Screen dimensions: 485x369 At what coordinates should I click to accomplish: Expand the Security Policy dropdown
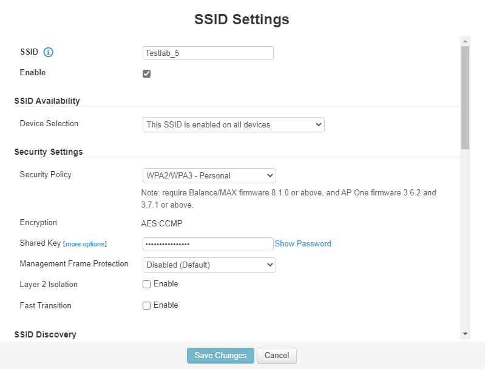pos(209,176)
